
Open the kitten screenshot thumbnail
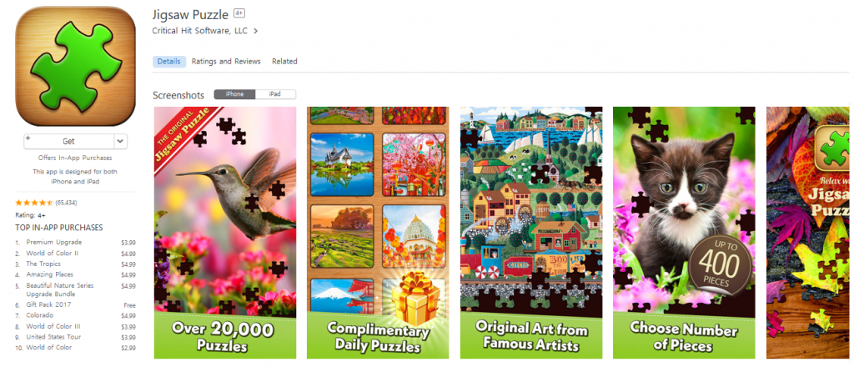[684, 233]
